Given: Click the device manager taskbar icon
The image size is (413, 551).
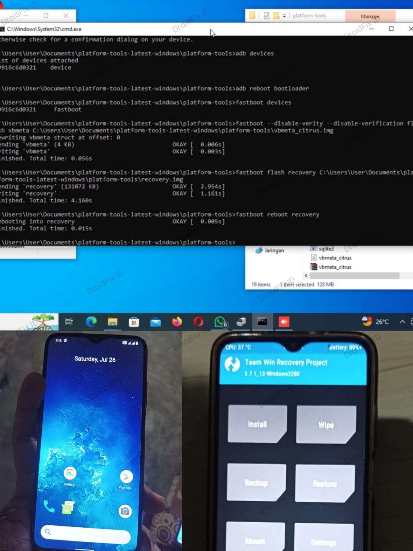Looking at the screenshot, I should (x=241, y=322).
